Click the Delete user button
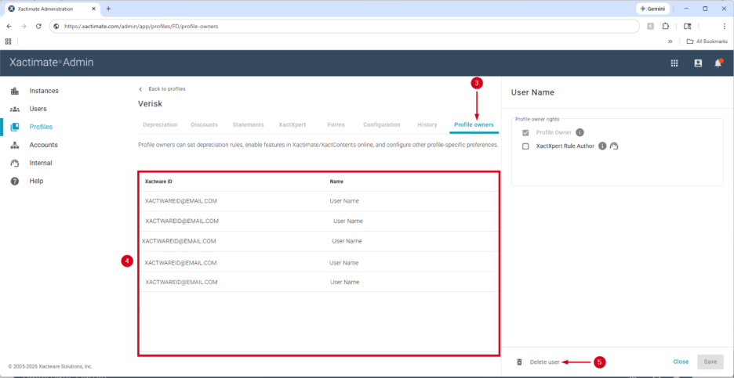The height and width of the screenshot is (378, 734). click(x=544, y=362)
